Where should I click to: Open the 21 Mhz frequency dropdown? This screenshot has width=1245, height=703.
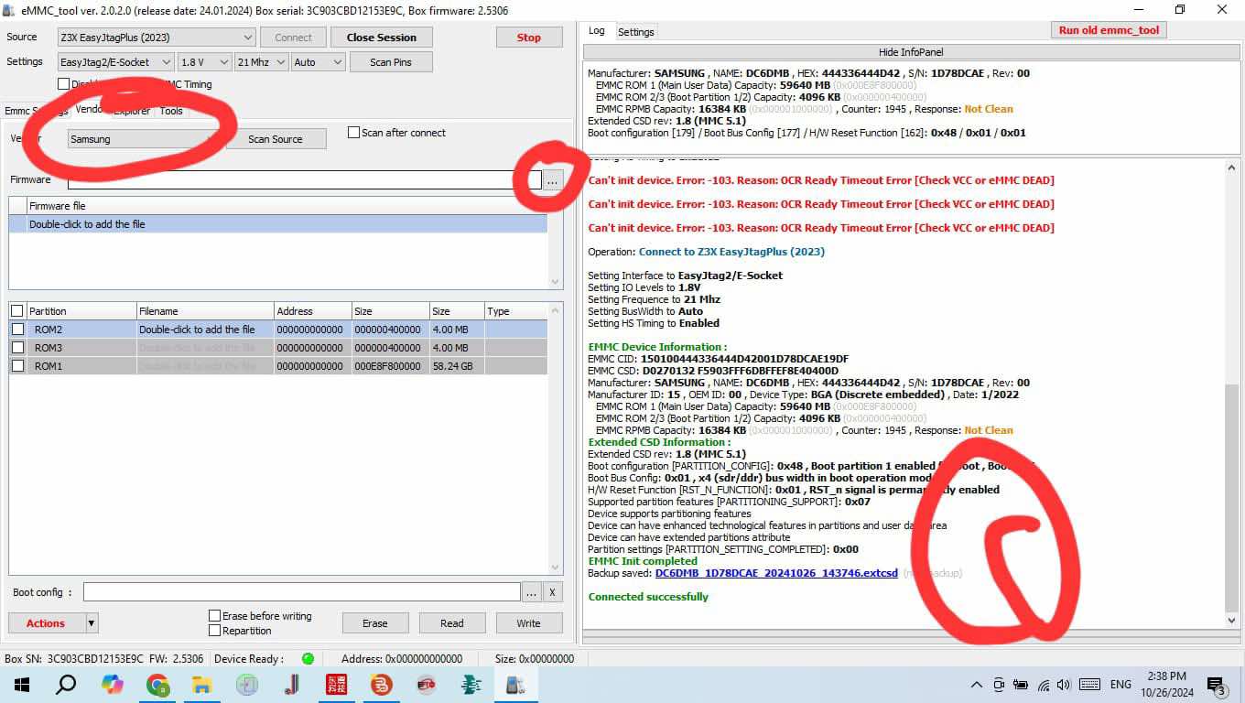coord(261,62)
